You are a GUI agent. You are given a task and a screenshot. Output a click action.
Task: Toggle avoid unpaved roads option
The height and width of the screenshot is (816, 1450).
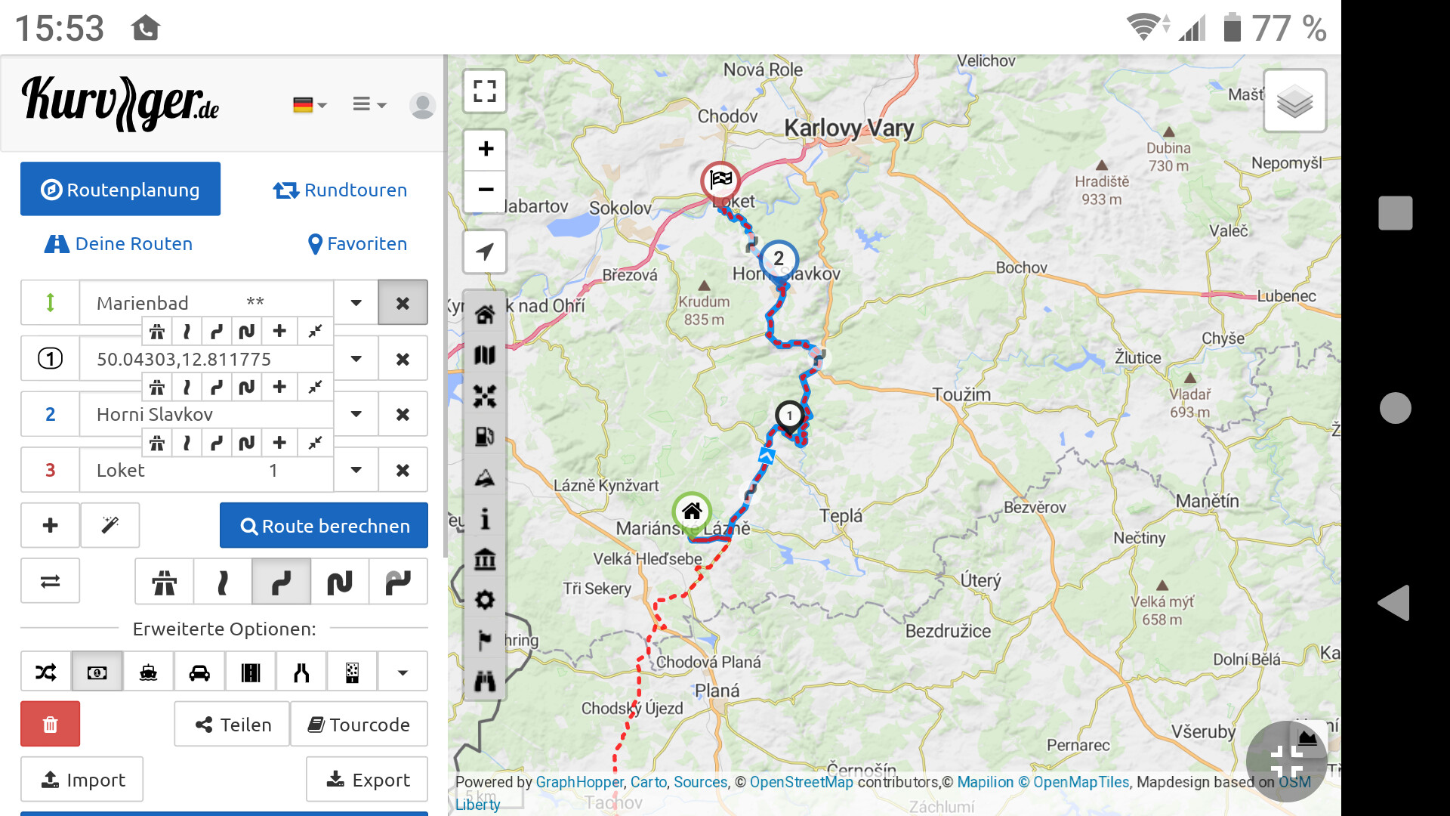352,672
